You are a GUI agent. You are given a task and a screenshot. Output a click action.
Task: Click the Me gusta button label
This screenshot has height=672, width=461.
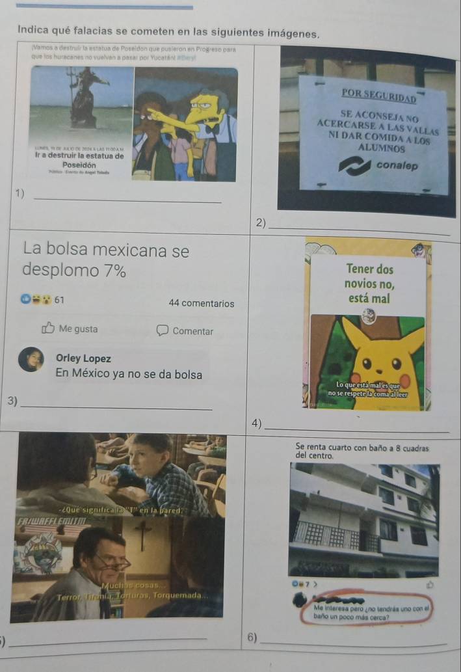click(x=79, y=329)
